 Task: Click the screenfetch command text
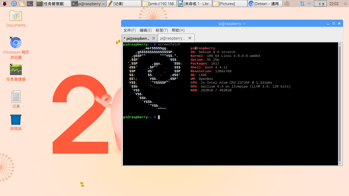(x=169, y=44)
